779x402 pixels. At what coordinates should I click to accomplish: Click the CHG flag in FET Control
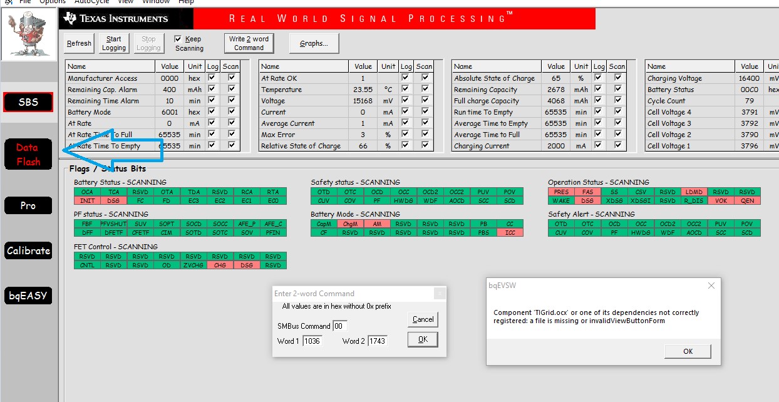[x=220, y=265]
